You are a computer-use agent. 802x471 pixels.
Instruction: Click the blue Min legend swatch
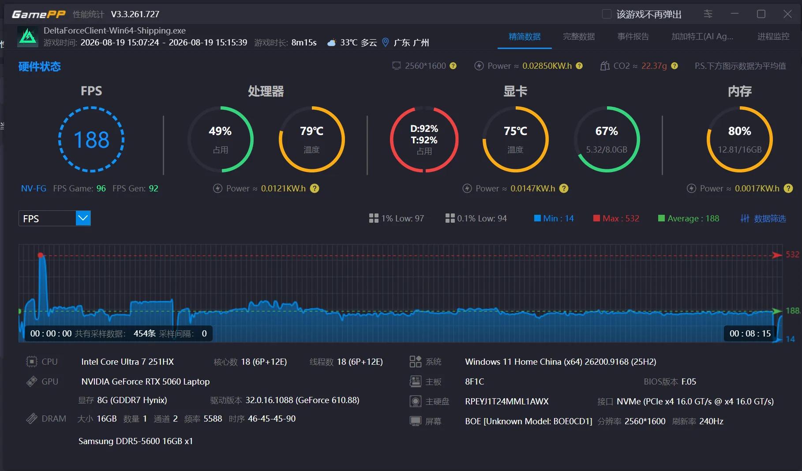click(537, 218)
